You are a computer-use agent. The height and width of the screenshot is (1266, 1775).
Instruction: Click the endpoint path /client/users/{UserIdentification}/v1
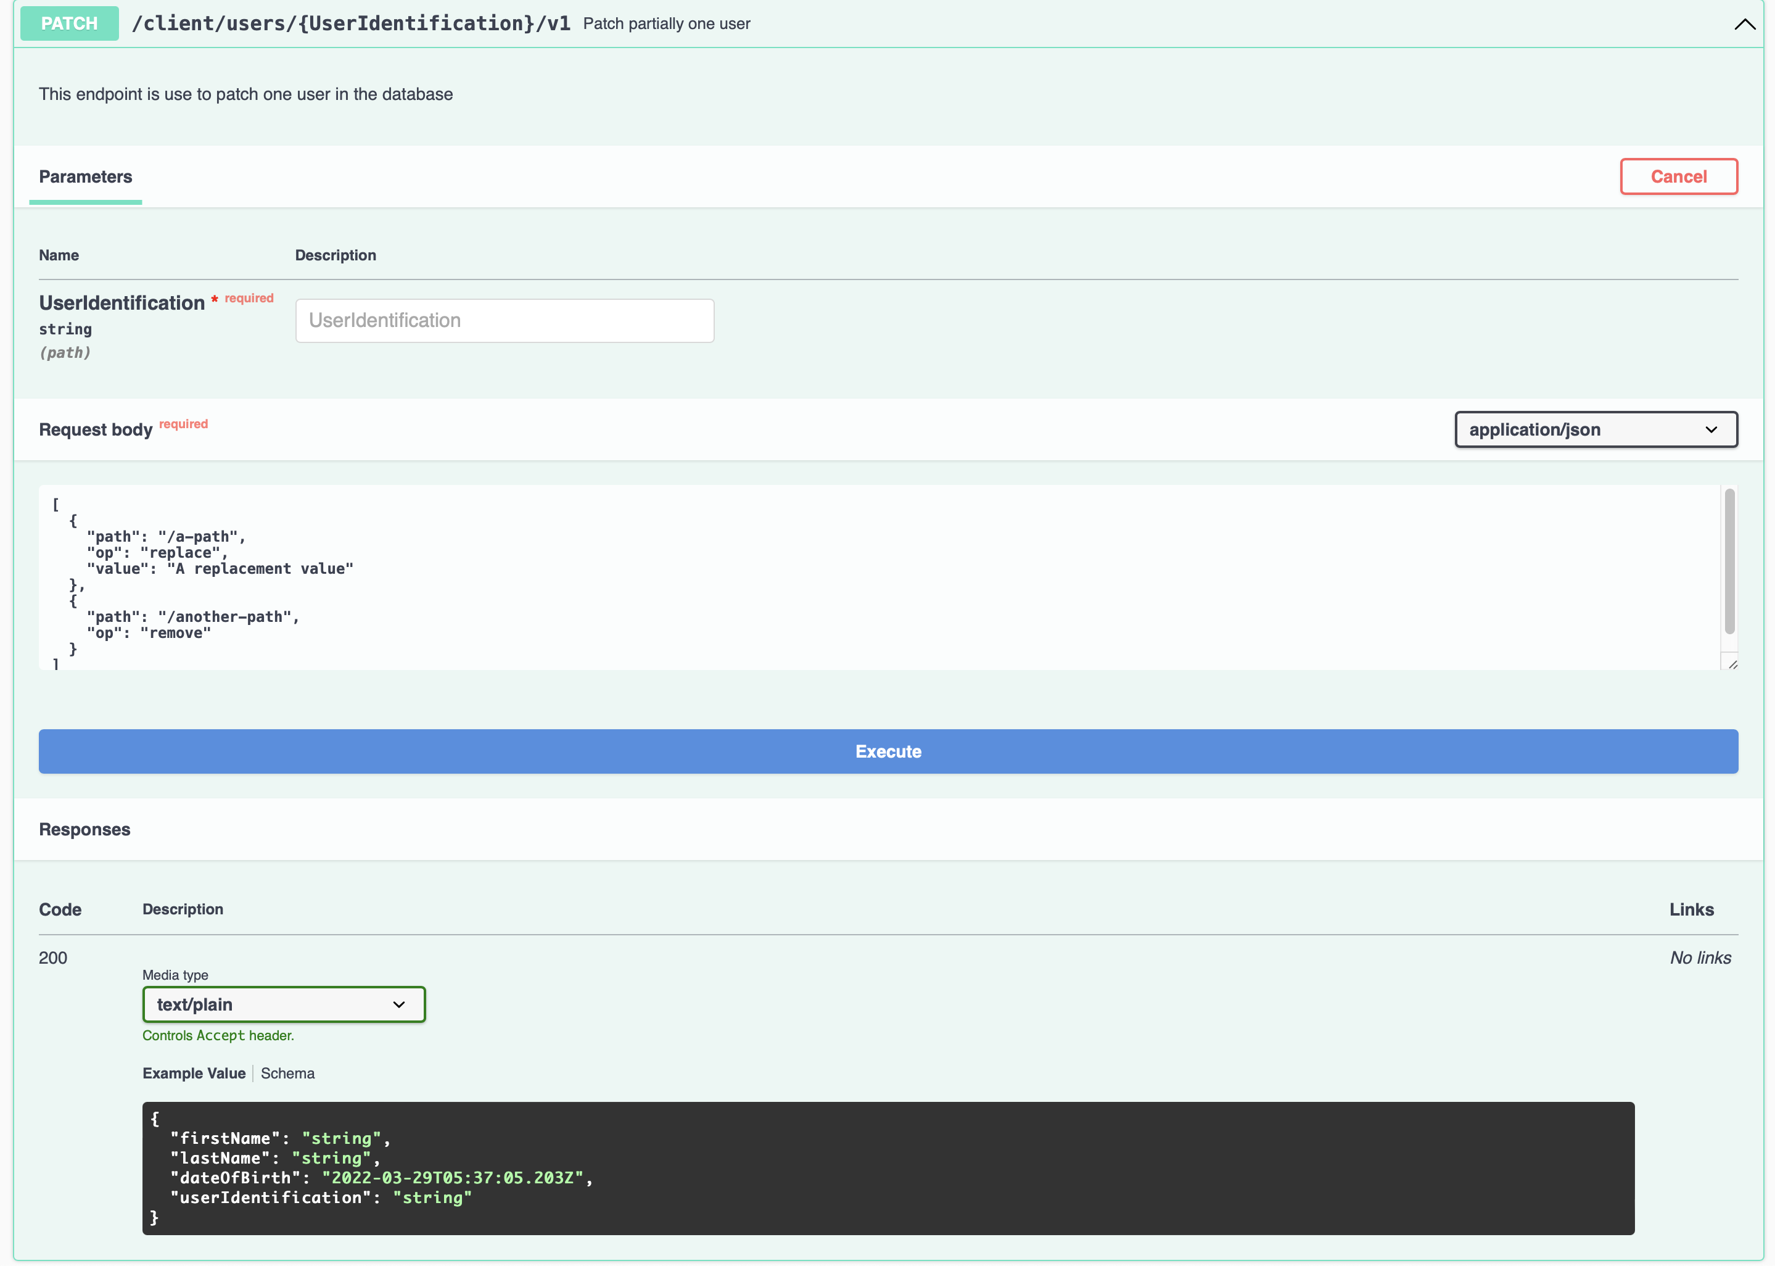tap(352, 23)
